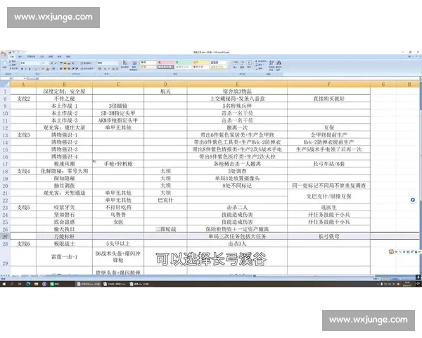Toggle Underline formatting
This screenshot has height=338, width=422.
point(30,69)
